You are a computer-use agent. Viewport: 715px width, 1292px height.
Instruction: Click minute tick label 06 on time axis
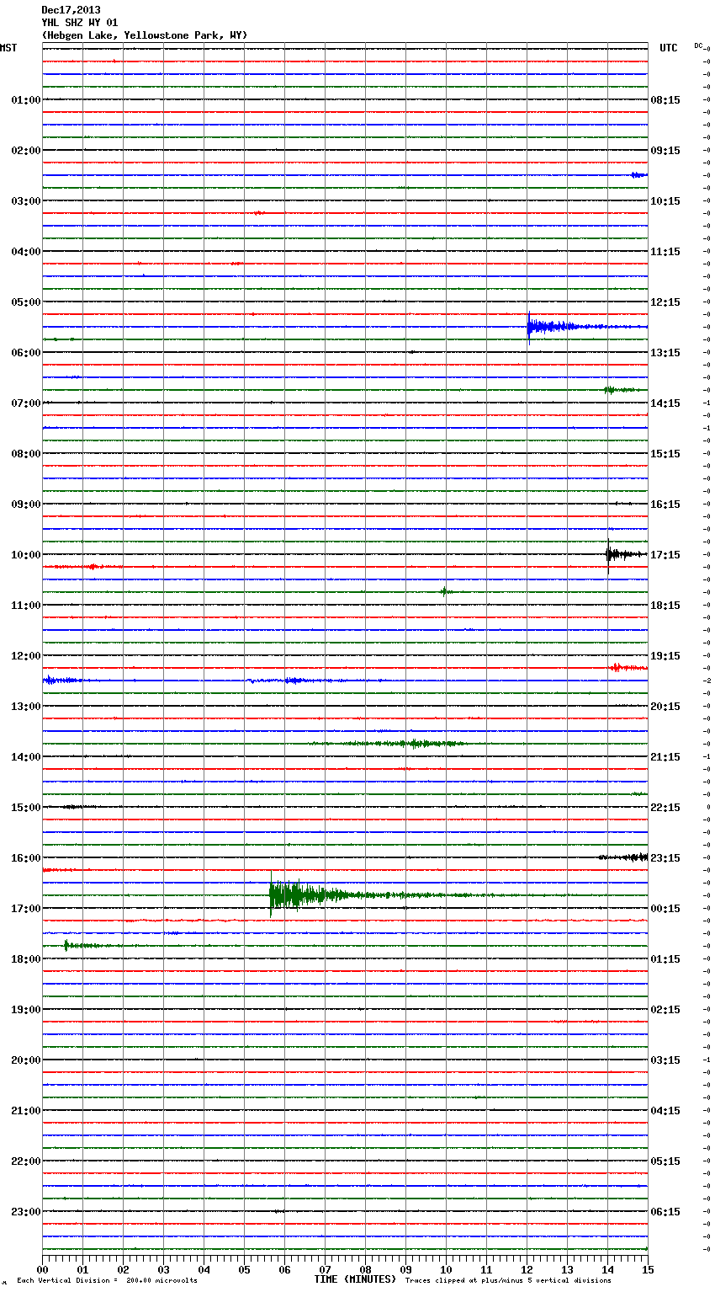pos(284,1269)
